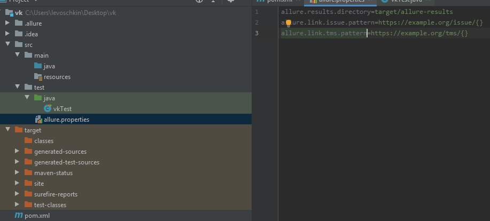Image resolution: width=490 pixels, height=221 pixels.
Task: Click the key 'allure.link.tms.pattern' on line 3
Action: click(x=324, y=33)
